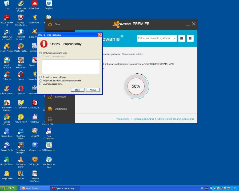This screenshot has height=191, width=239.
Task: Select Przejdź do strony głównej option
Action: (41, 77)
